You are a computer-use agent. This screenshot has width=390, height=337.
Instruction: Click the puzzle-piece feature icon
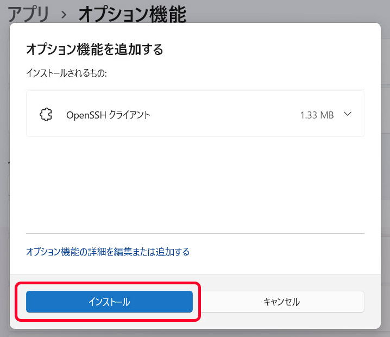tap(46, 115)
